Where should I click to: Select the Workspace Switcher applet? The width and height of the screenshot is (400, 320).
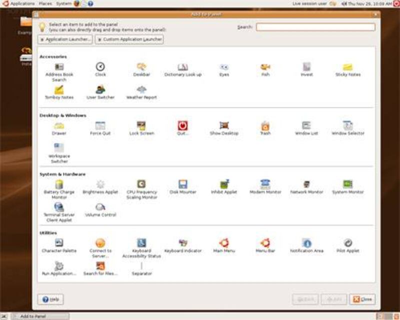tap(59, 148)
